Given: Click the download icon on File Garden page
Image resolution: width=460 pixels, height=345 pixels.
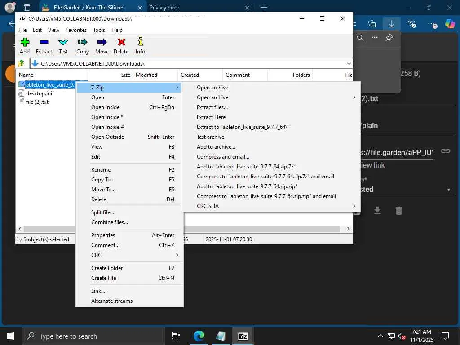Looking at the screenshot, I should [x=377, y=210].
